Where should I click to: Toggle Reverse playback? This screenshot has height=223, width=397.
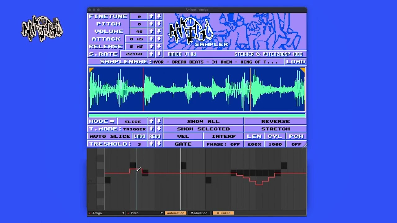pyautogui.click(x=275, y=121)
